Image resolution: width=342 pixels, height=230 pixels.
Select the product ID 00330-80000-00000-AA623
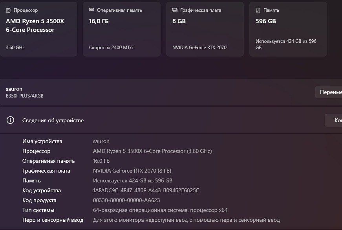126,200
